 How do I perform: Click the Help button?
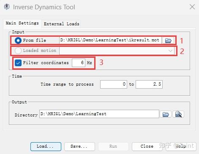click(181, 146)
